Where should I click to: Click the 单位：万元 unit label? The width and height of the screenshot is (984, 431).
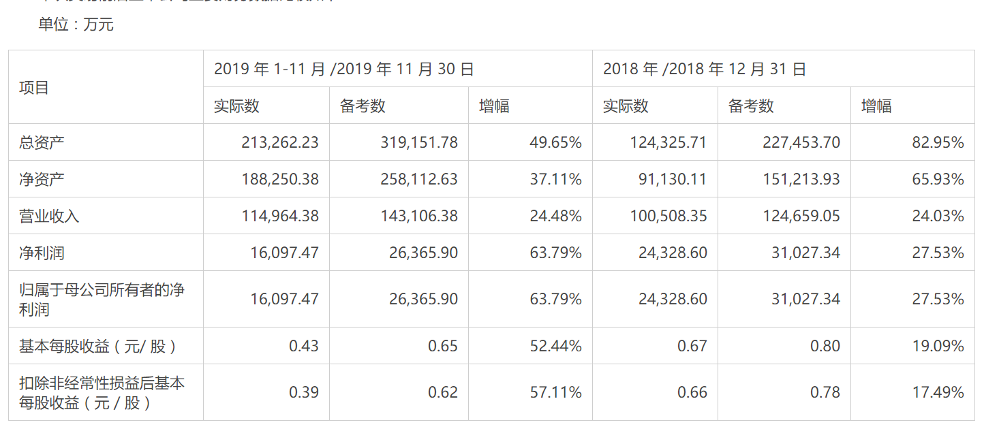(76, 25)
